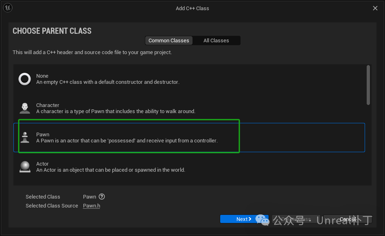
Task: Select the Actor sphere icon
Action: 25,167
